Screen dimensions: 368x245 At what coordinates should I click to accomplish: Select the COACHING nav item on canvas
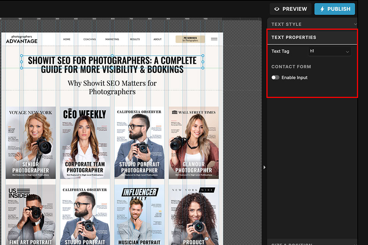(x=90, y=39)
